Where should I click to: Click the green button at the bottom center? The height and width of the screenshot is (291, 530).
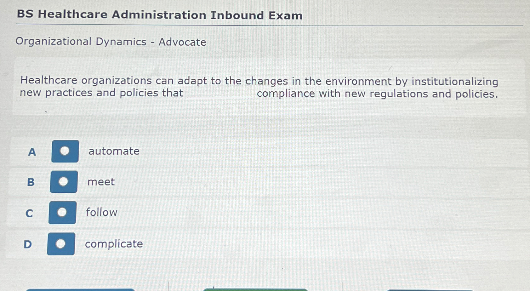pos(256,289)
